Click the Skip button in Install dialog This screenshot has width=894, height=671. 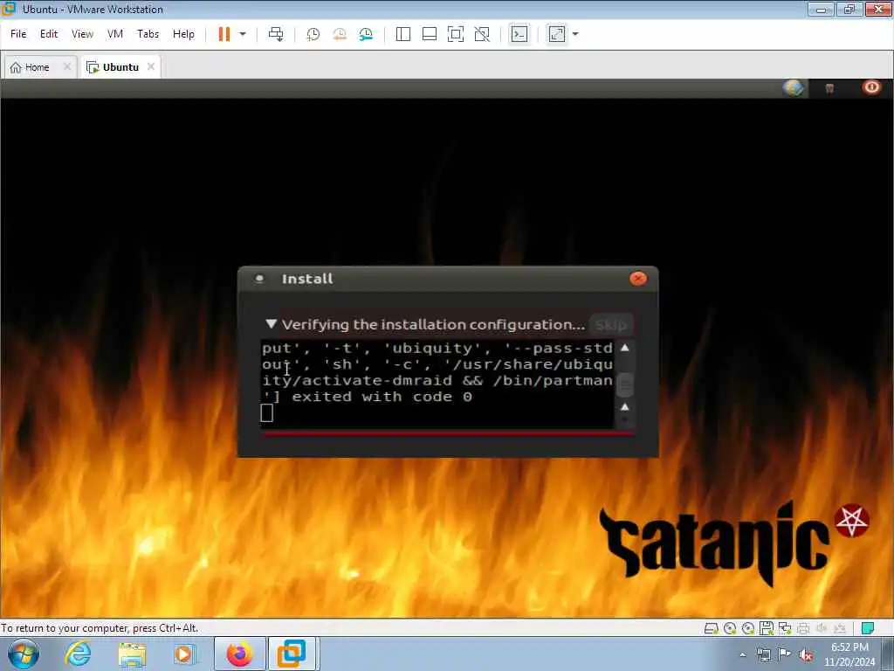click(610, 325)
